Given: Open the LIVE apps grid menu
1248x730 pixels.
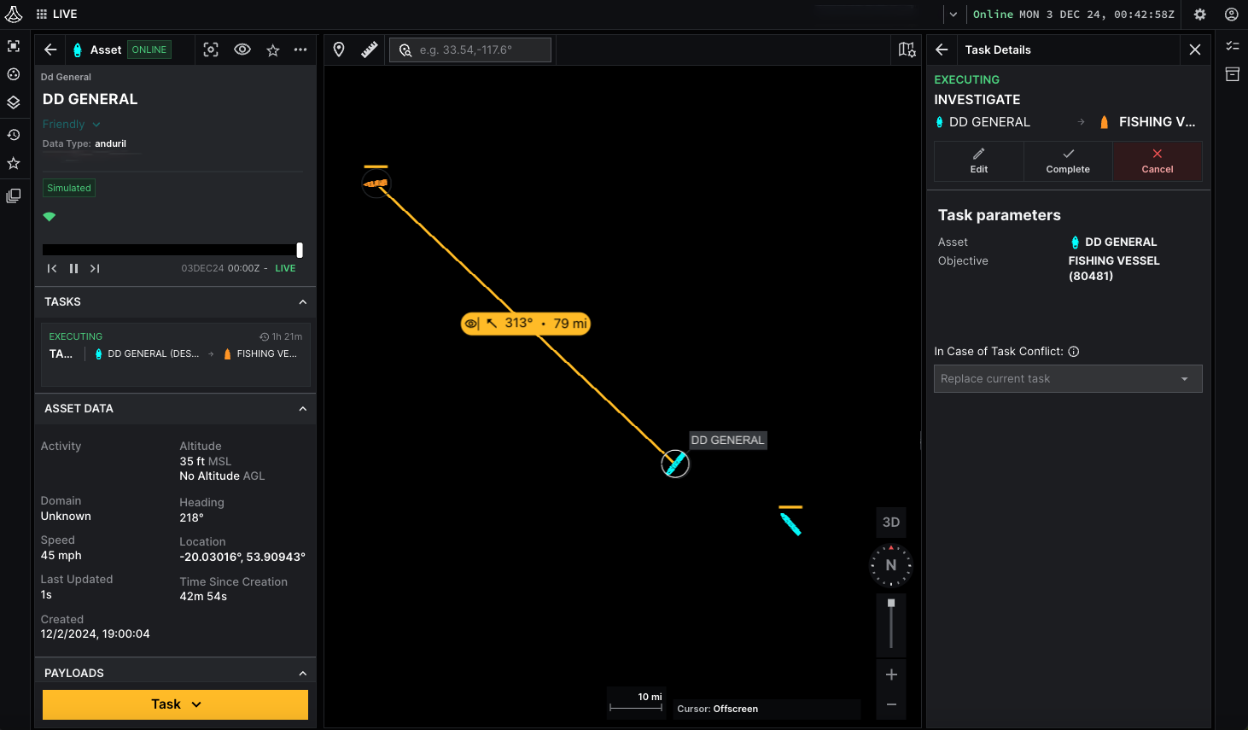Looking at the screenshot, I should 42,15.
